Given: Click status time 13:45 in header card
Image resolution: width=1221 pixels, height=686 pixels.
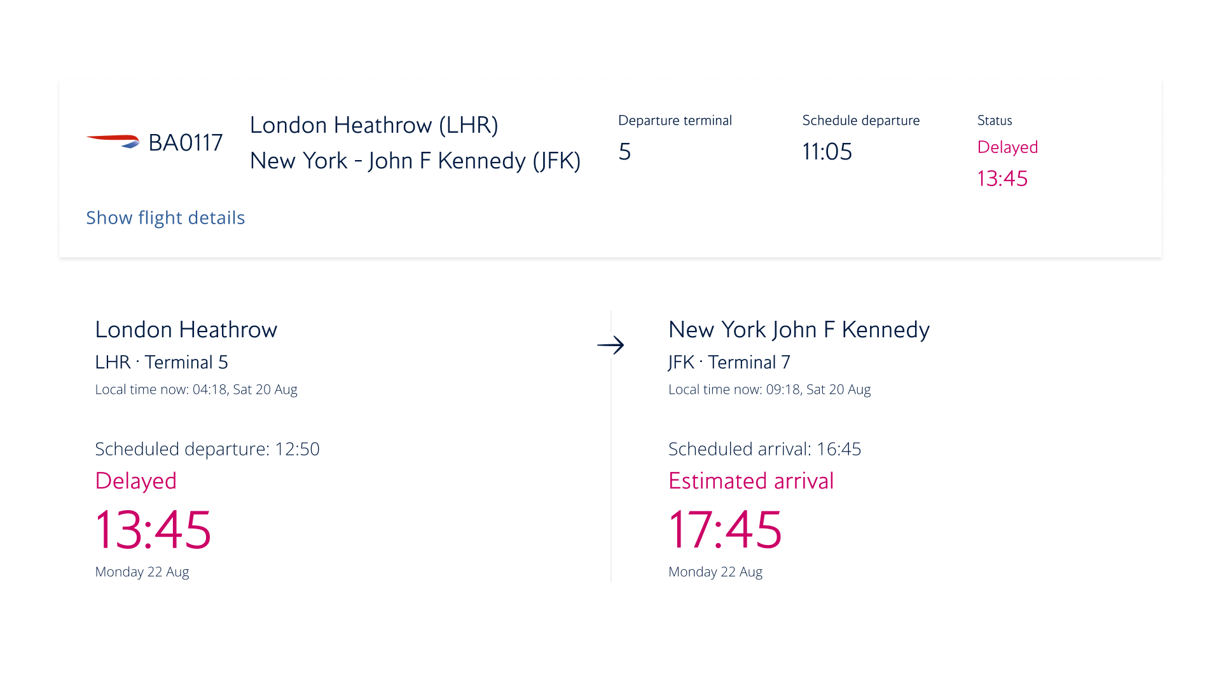Looking at the screenshot, I should pyautogui.click(x=1002, y=178).
